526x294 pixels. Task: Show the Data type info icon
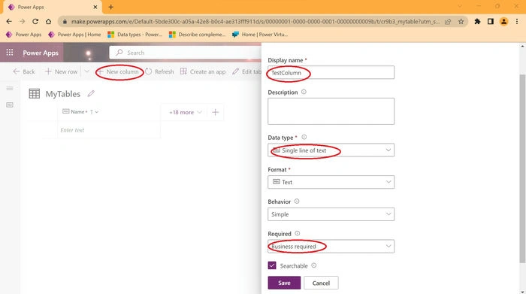pyautogui.click(x=304, y=137)
